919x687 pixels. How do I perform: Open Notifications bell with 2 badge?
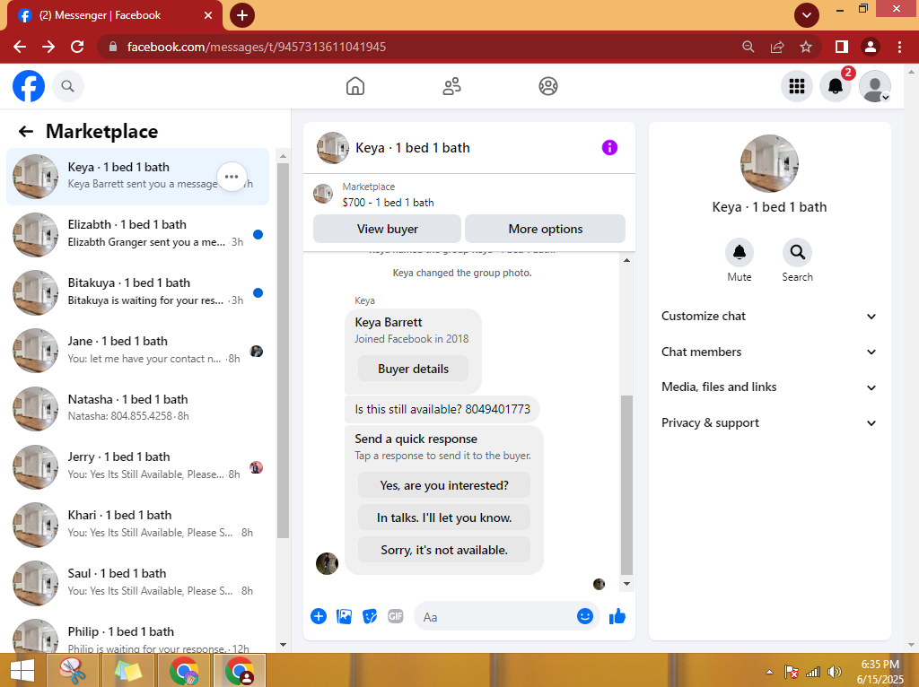coord(836,86)
